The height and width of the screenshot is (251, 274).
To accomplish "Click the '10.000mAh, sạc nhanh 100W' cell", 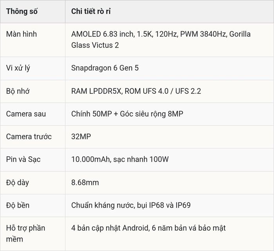I will coord(120,160).
